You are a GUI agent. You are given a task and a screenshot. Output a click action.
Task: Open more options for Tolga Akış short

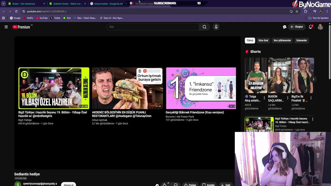[x=264, y=98]
